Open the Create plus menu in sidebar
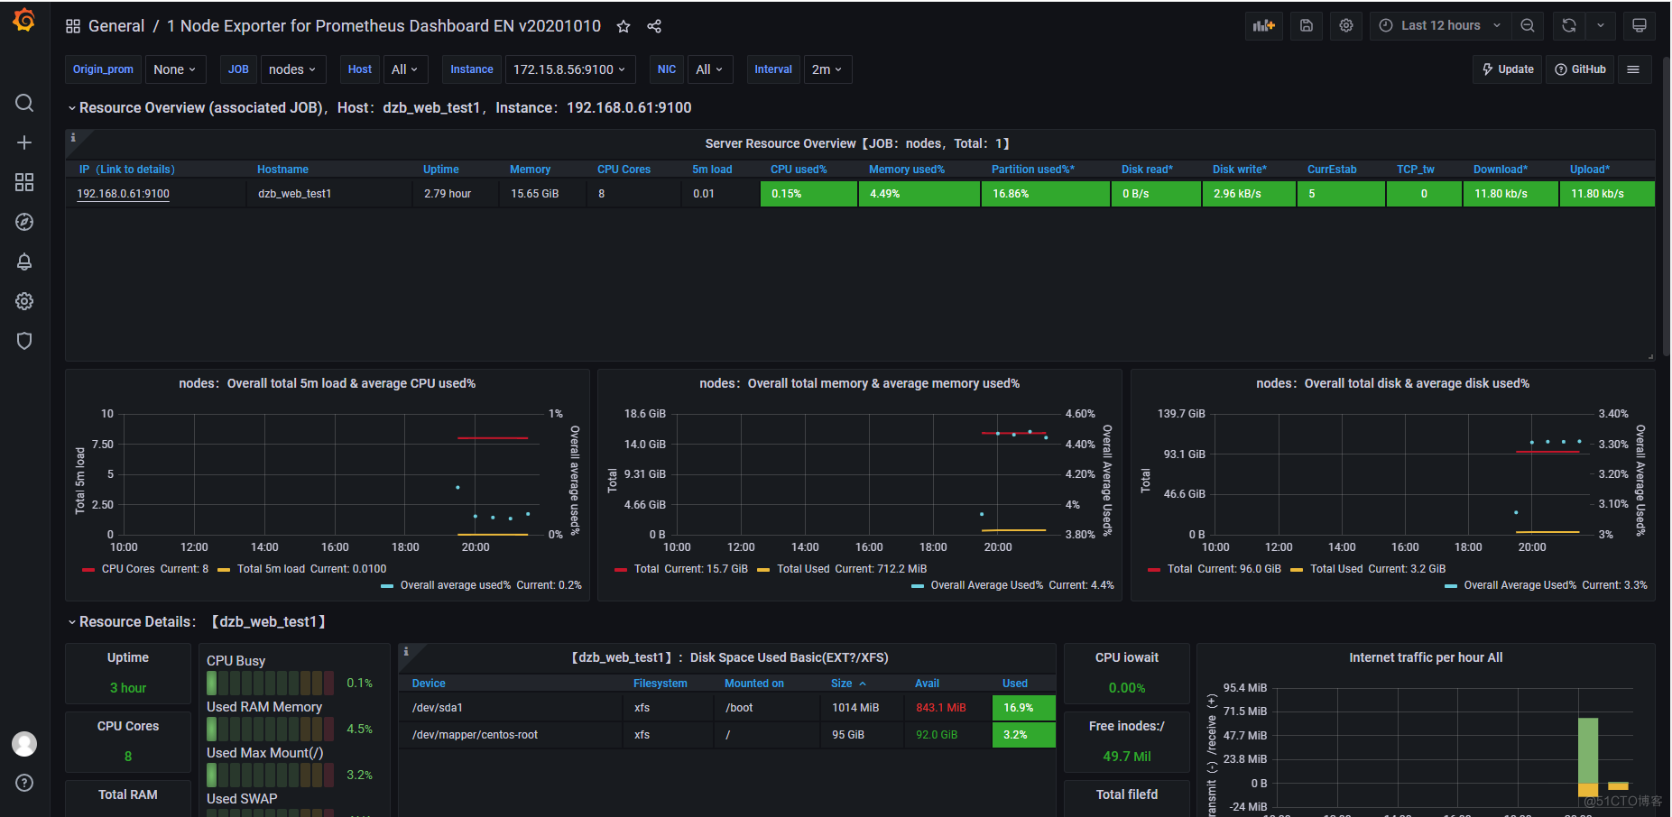Viewport: 1672px width, 817px height. pos(24,142)
